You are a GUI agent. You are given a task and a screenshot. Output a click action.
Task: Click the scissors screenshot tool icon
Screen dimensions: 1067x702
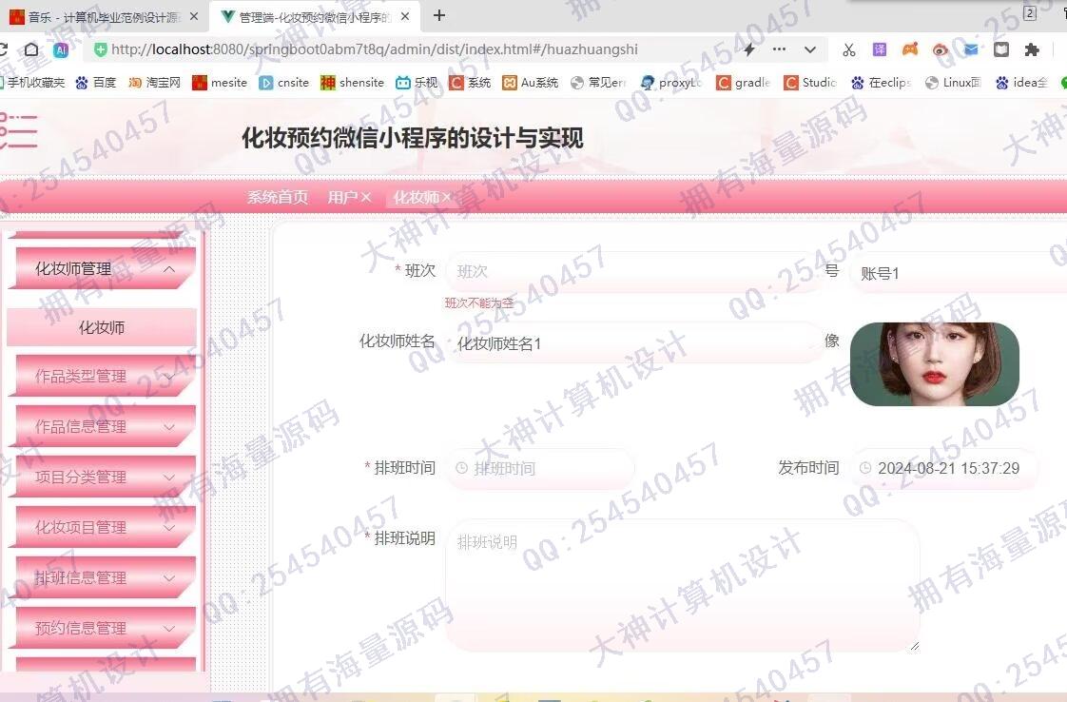pos(848,49)
